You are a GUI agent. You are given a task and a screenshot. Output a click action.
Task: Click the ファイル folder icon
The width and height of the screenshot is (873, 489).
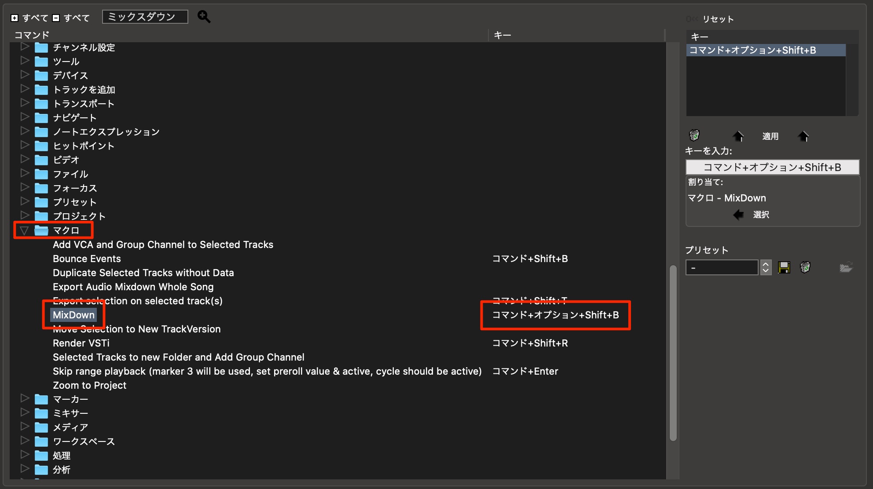click(x=41, y=174)
